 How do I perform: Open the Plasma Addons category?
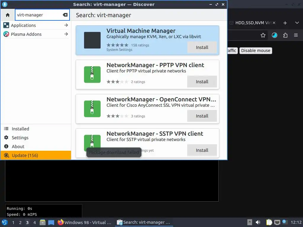coord(36,34)
